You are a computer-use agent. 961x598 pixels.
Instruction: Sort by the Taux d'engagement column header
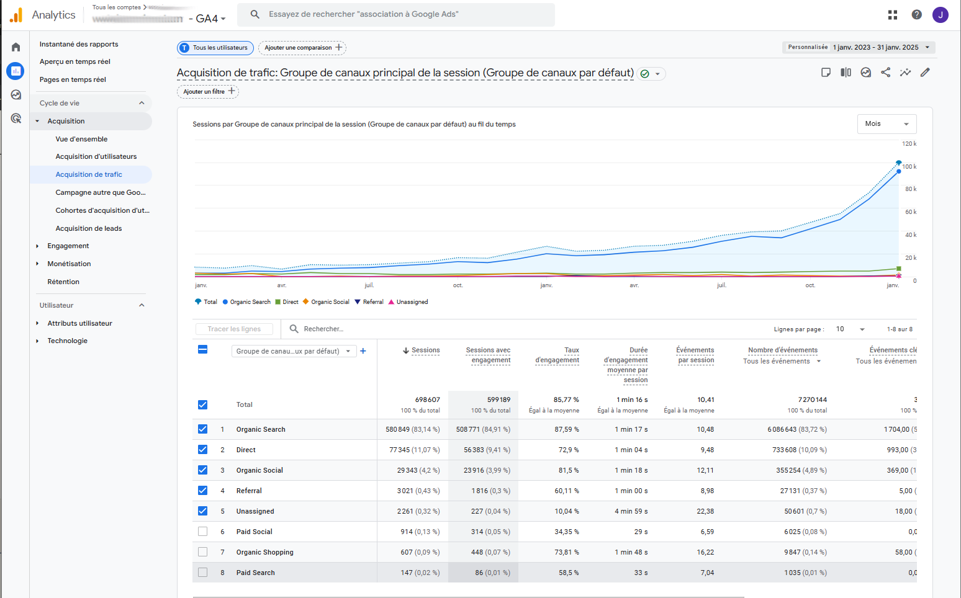click(x=557, y=355)
